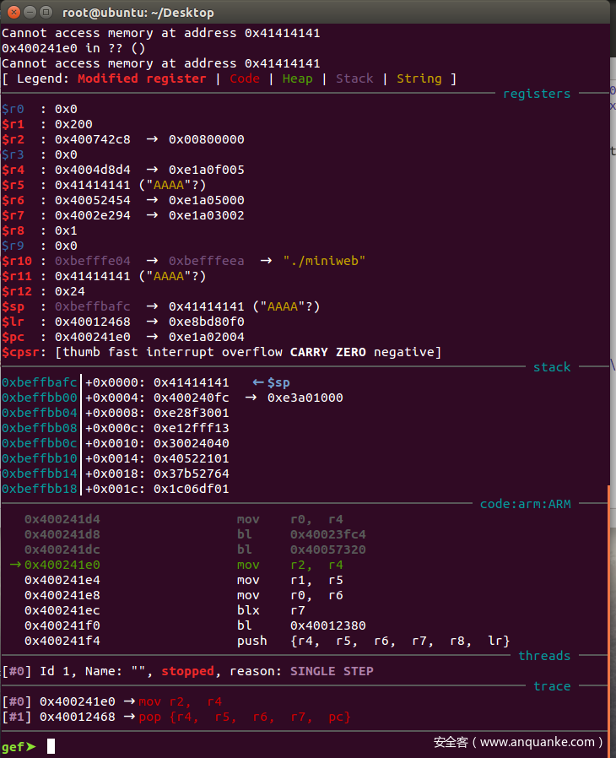Screen dimensions: 616x758
Task: Click the $lr register value 0x40012468
Action: click(x=93, y=322)
